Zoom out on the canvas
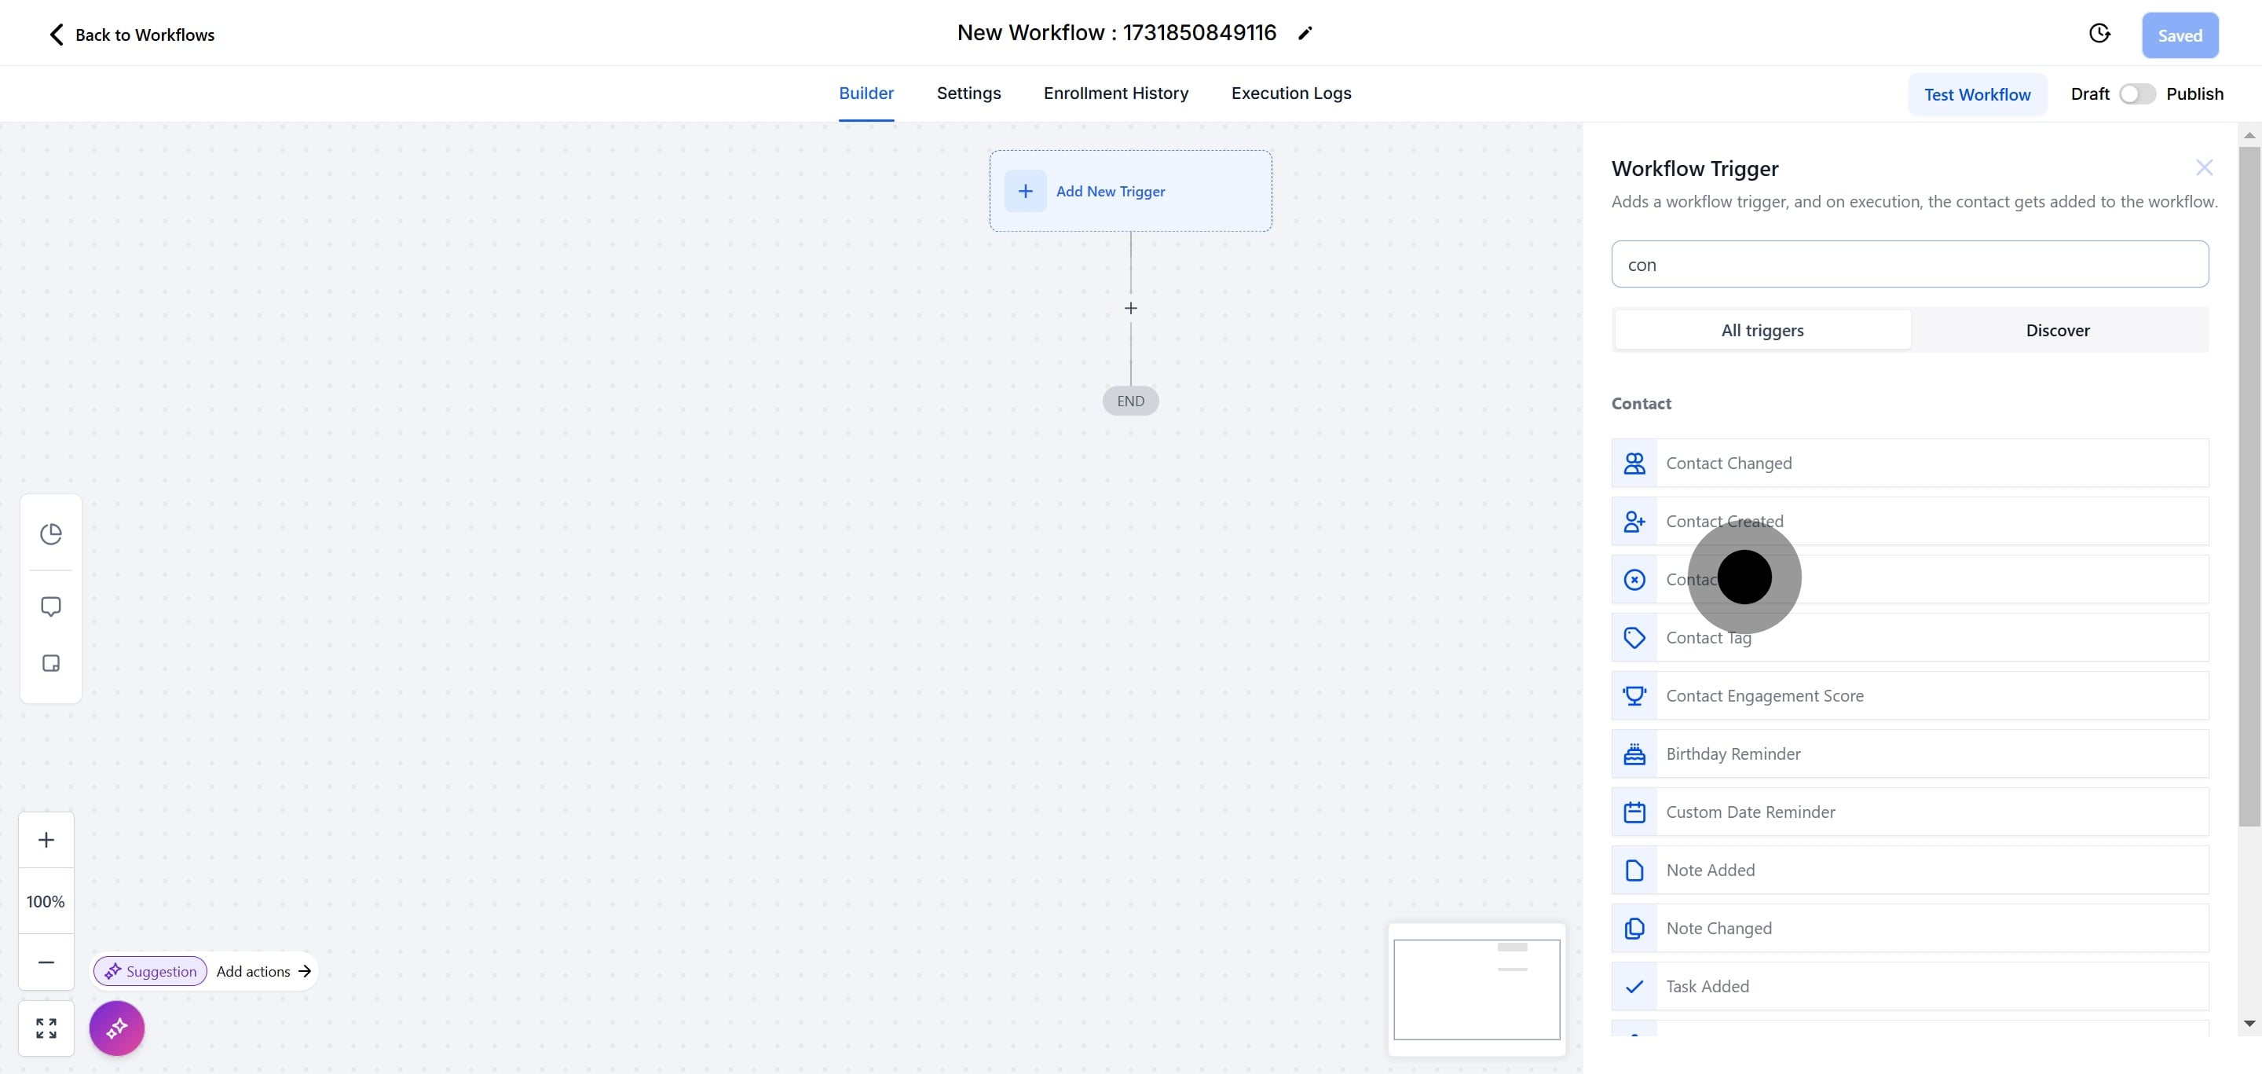 [x=46, y=962]
